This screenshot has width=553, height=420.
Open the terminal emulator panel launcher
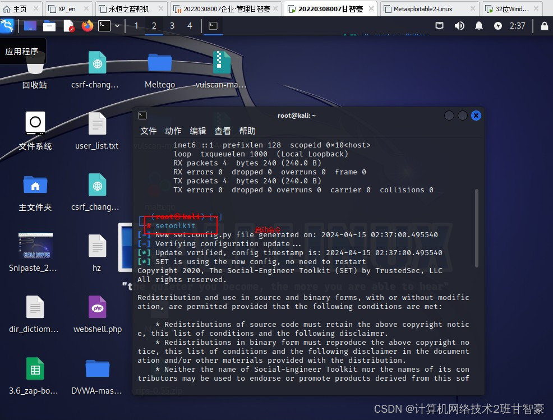pos(104,26)
